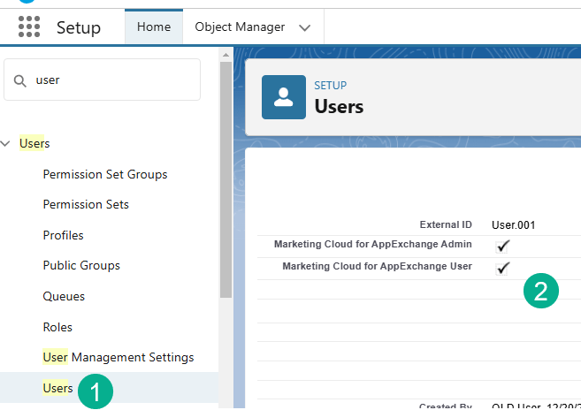The height and width of the screenshot is (410, 581).
Task: Go to Permission Sets
Action: (x=86, y=204)
